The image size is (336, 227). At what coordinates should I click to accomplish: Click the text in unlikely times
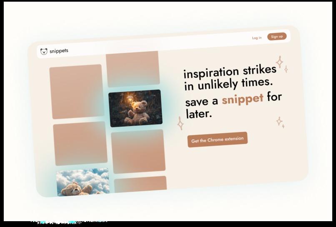pyautogui.click(x=228, y=84)
